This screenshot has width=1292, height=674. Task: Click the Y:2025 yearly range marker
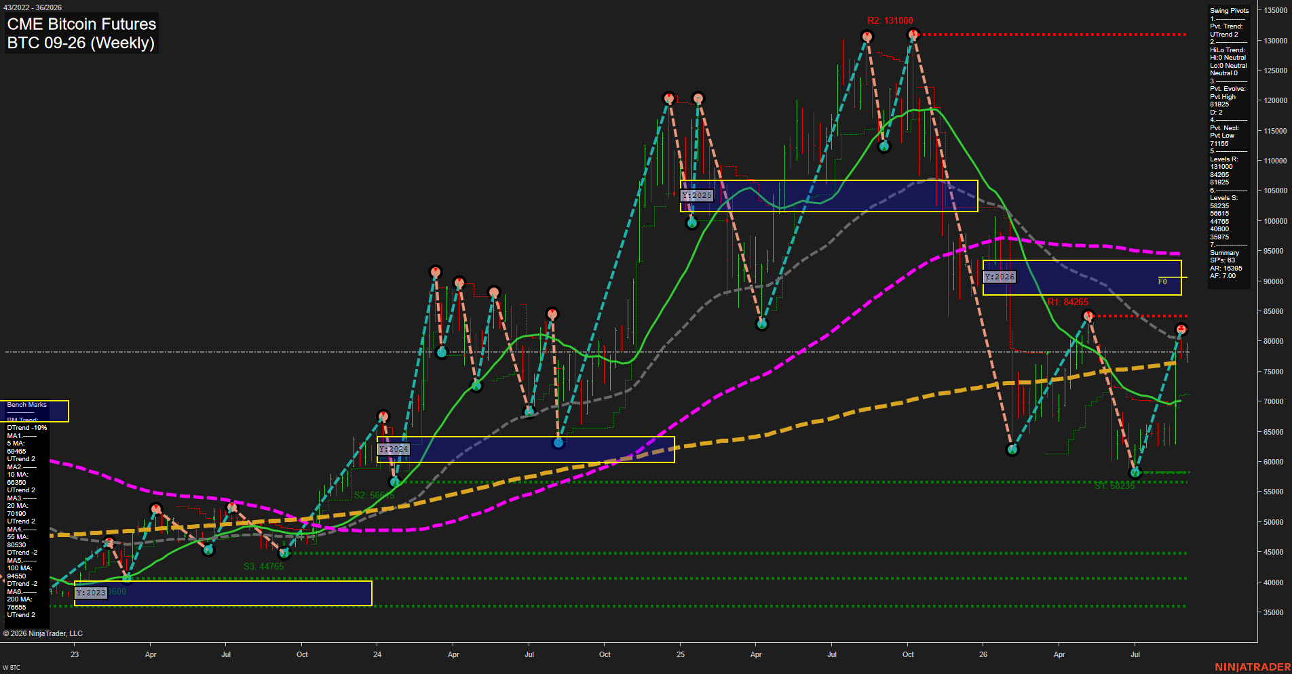(697, 195)
